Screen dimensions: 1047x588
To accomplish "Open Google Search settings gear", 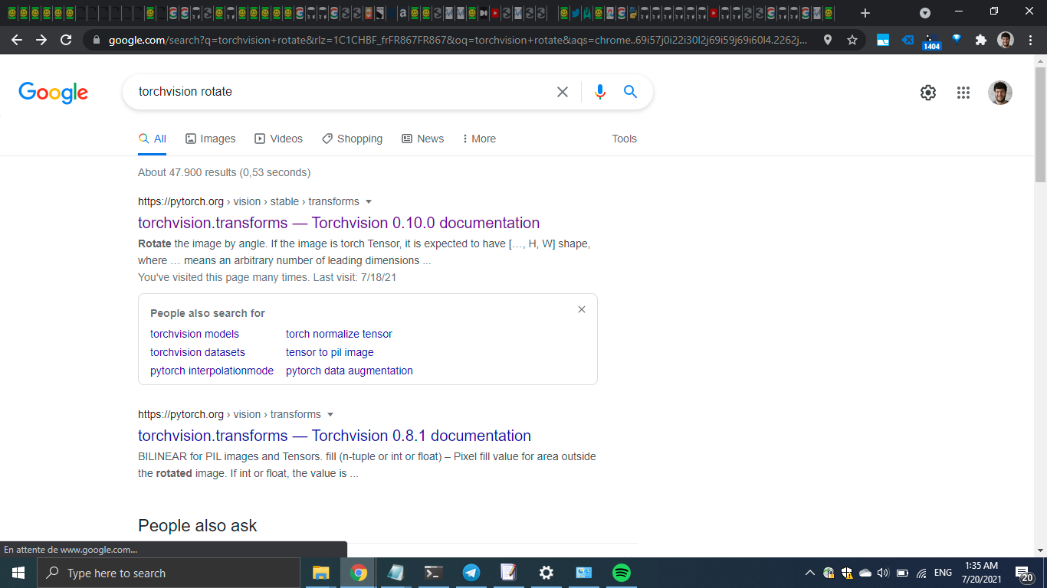I will (927, 92).
